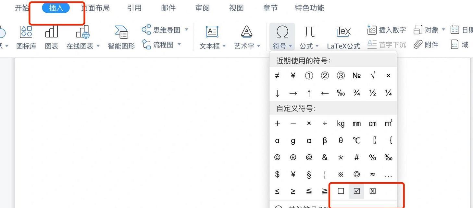Image resolution: width=473 pixels, height=208 pixels.
Task: Open the 邮件 tab
Action: click(x=168, y=8)
